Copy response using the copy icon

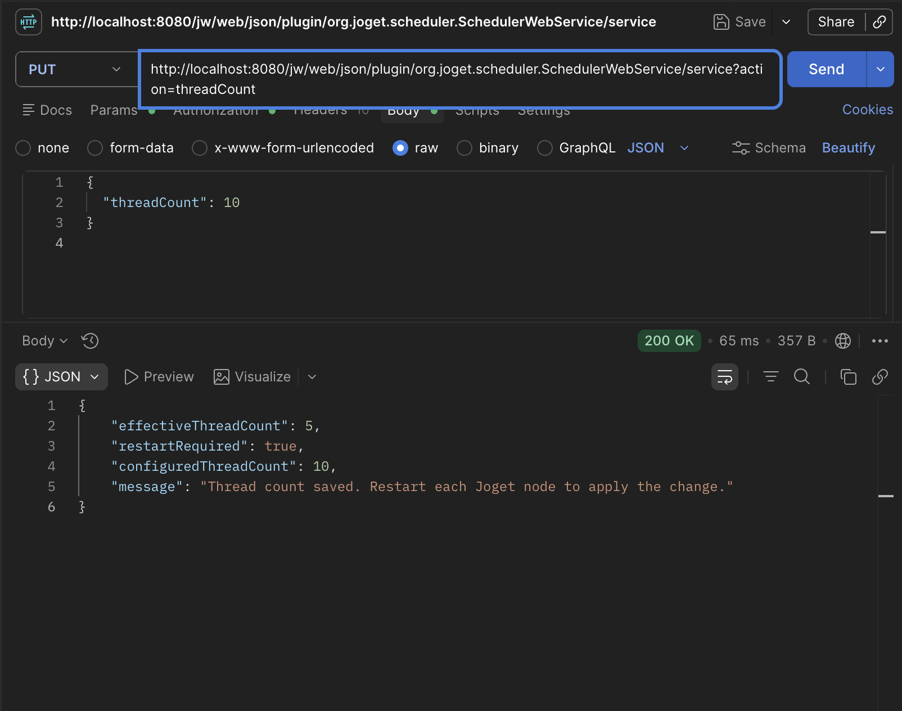(x=848, y=377)
